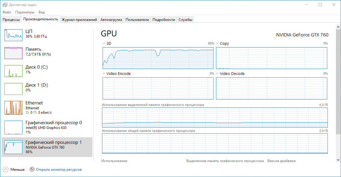Open the Copy engine dropdown chevron
The image size is (341, 177).
tap(217, 44)
